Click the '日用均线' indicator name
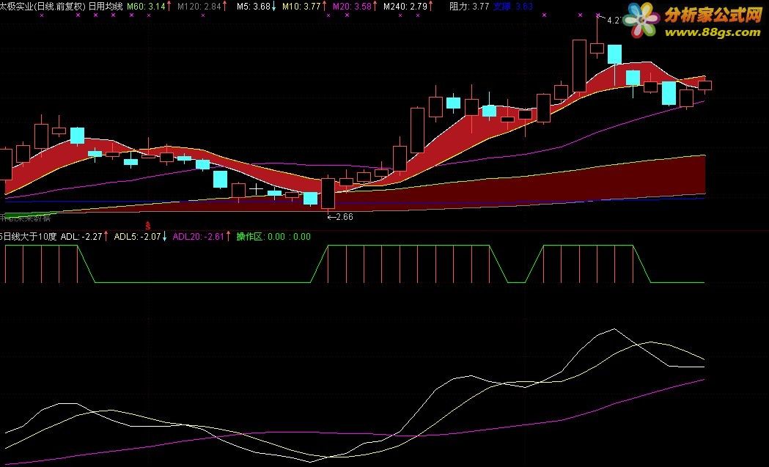Screen dimensions: 769x467 click(106, 7)
